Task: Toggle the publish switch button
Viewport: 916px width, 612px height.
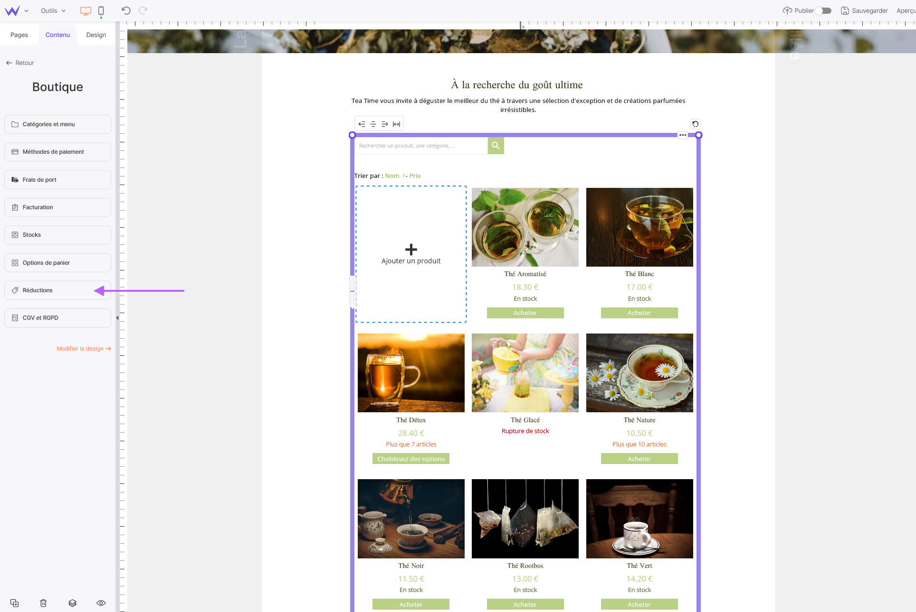Action: (x=826, y=9)
